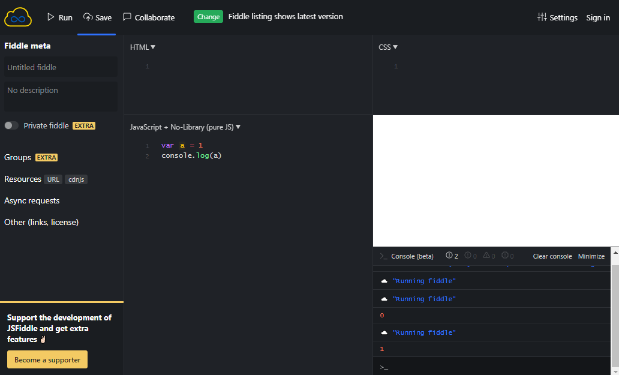Open the JavaScript + No-Library dropdown
Screen dimensions: 619x375
point(185,127)
